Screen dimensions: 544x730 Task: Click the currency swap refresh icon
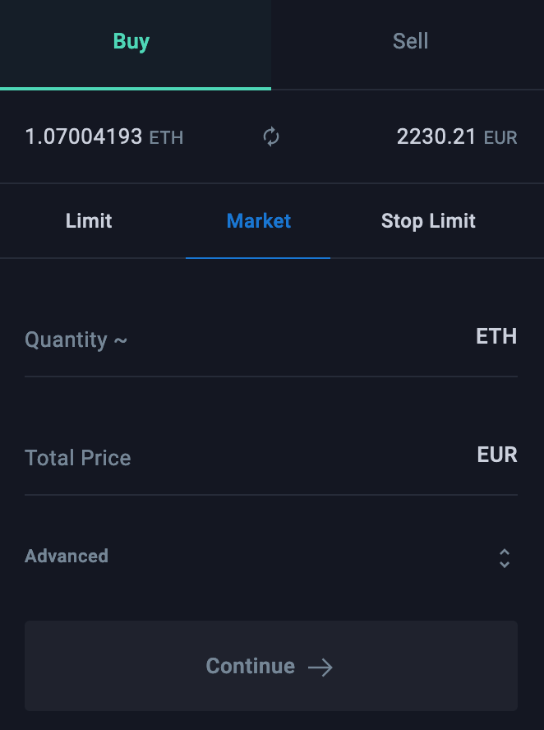(x=270, y=136)
